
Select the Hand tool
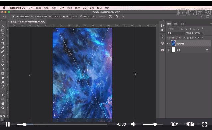(3, 103)
